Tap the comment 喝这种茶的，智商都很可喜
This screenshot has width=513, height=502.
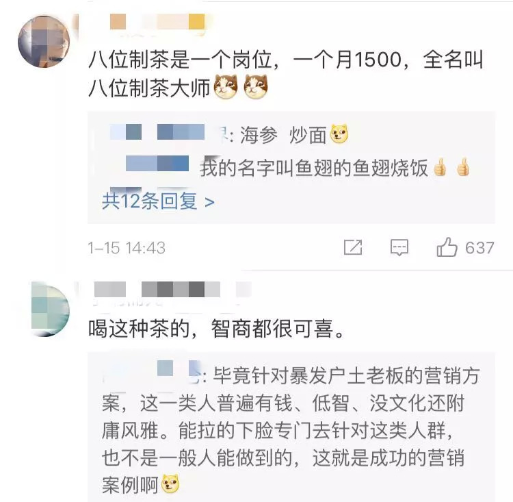(216, 328)
